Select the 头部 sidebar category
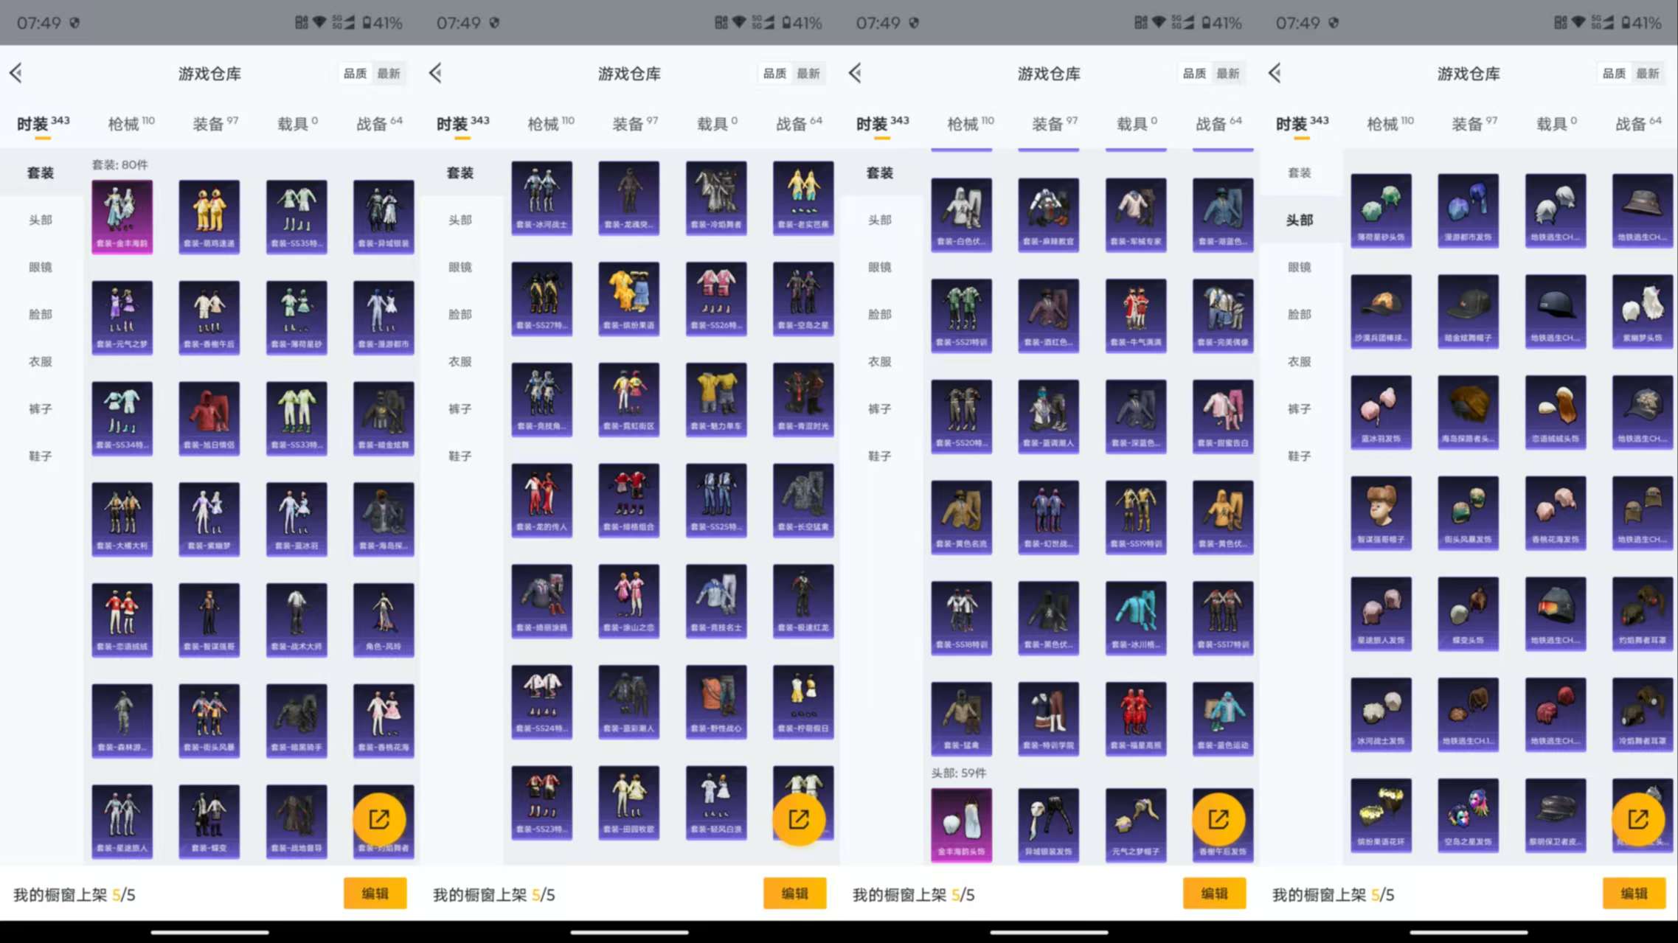This screenshot has width=1678, height=943. coord(41,219)
